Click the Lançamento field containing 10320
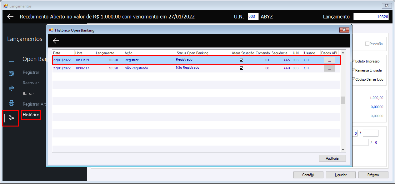 [x=371, y=17]
